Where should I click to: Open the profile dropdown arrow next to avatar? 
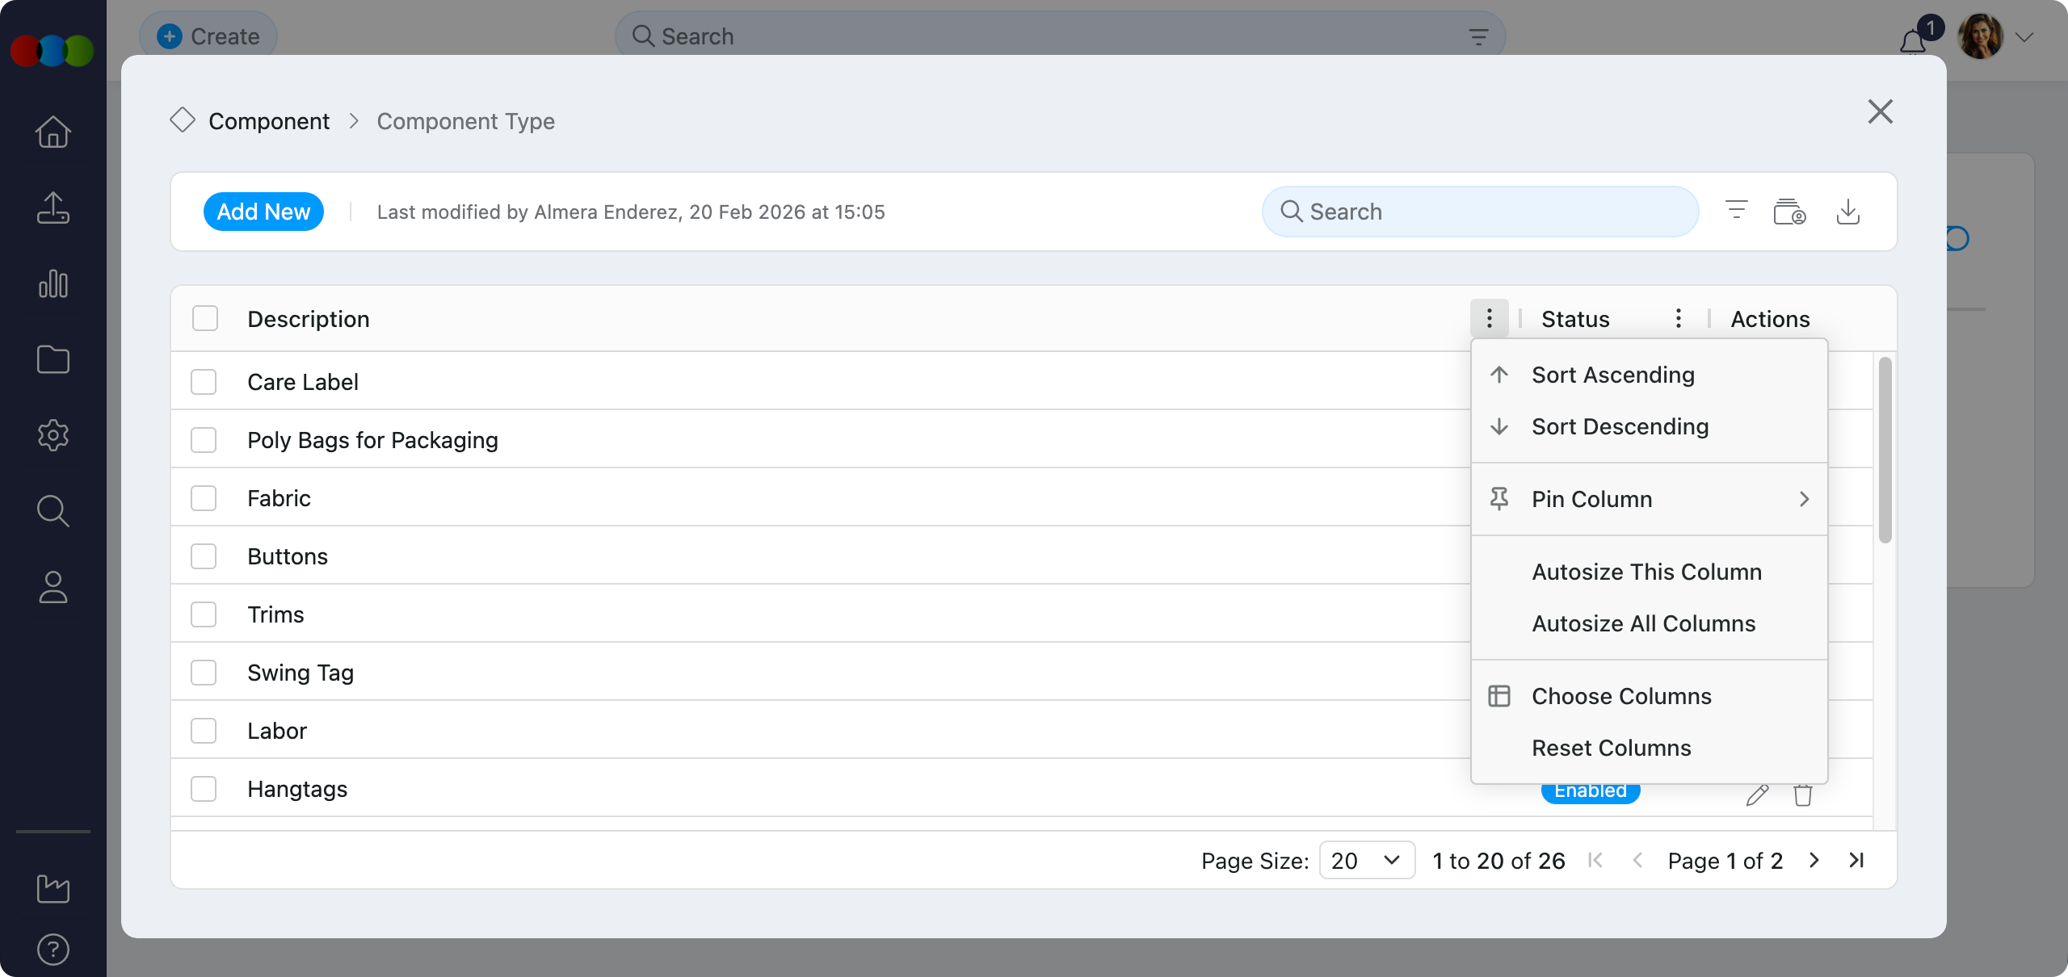point(2025,36)
